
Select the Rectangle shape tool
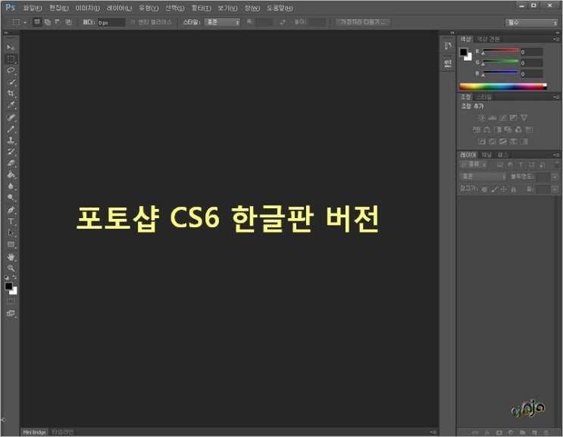click(x=11, y=245)
